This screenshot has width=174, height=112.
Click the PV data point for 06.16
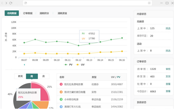122,38
